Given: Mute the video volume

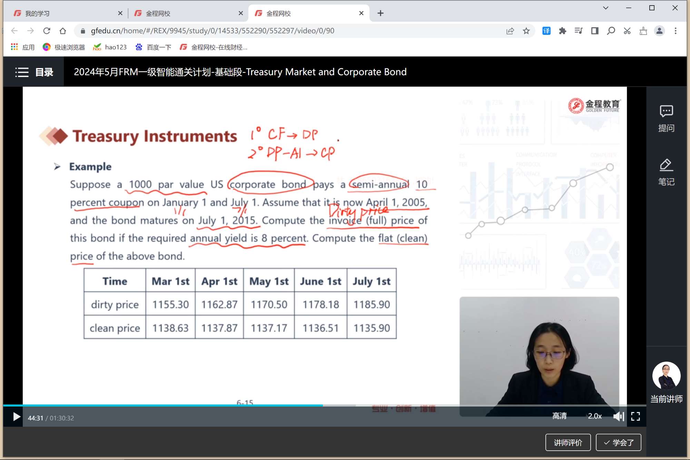Looking at the screenshot, I should [x=618, y=417].
